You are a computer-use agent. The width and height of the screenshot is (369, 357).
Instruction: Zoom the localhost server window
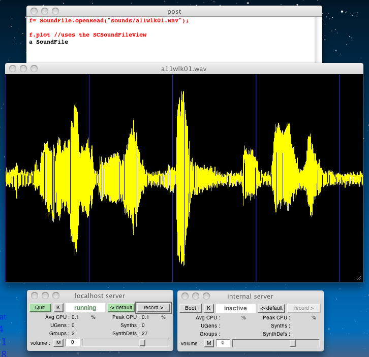55,296
